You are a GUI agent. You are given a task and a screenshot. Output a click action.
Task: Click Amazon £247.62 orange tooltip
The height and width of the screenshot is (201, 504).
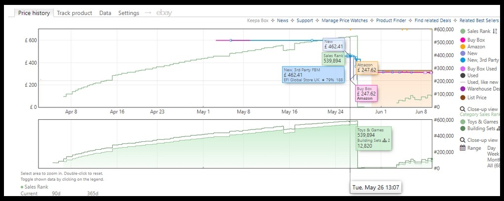coord(367,67)
